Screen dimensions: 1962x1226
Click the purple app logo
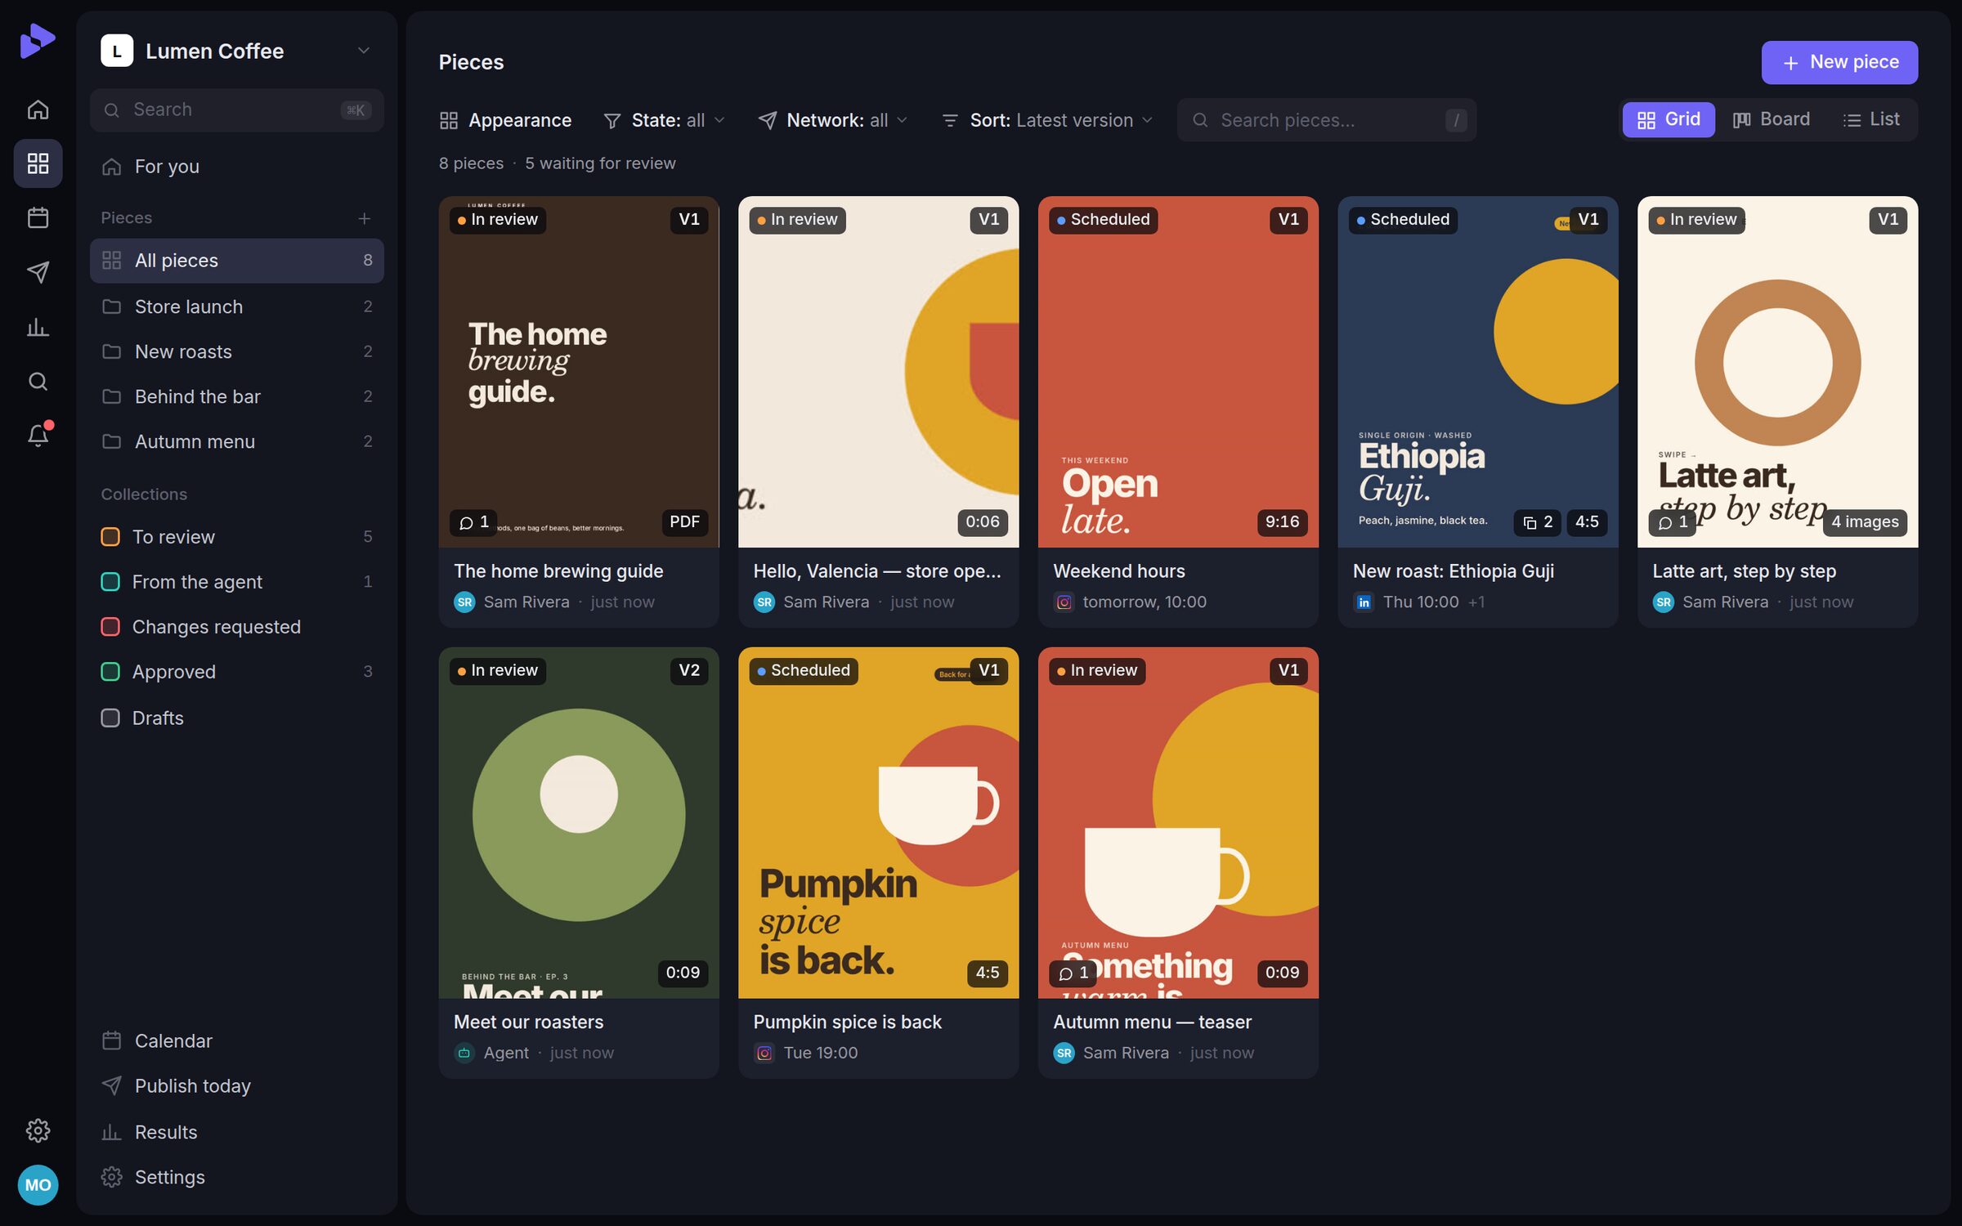(38, 41)
